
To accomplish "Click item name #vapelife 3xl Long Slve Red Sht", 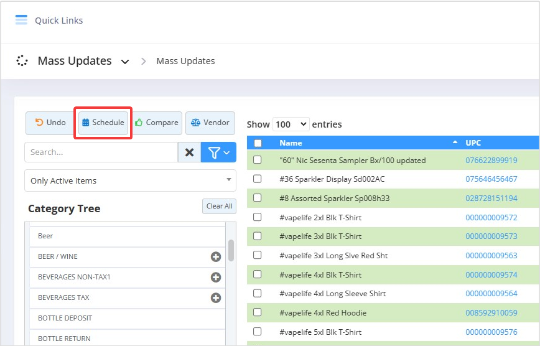I will (x=333, y=256).
